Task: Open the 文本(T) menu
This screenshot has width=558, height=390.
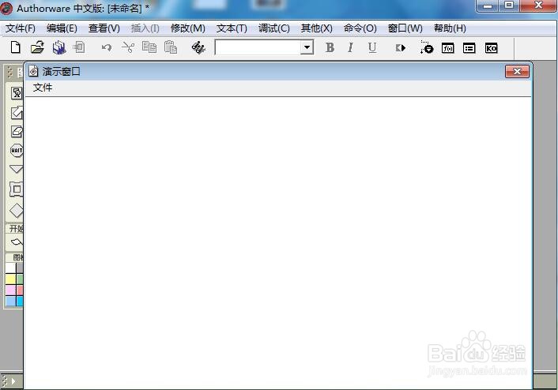Action: 232,28
